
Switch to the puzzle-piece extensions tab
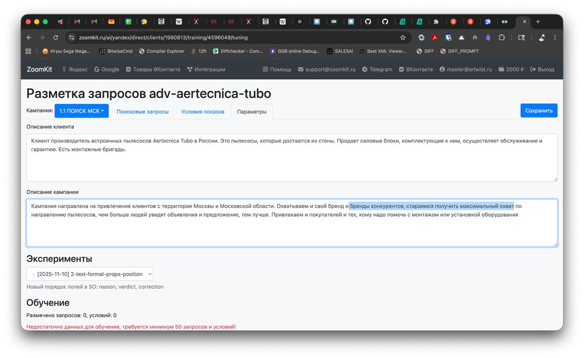coord(436,21)
